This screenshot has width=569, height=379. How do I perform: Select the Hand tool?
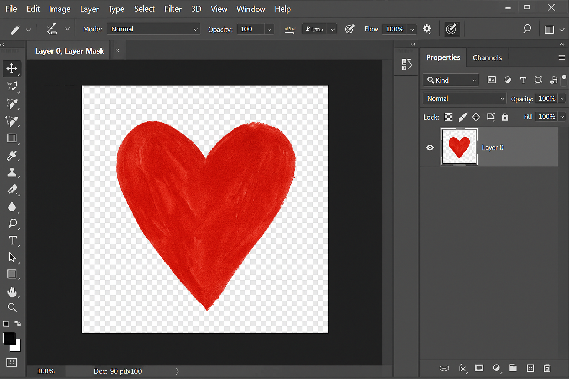(x=12, y=292)
